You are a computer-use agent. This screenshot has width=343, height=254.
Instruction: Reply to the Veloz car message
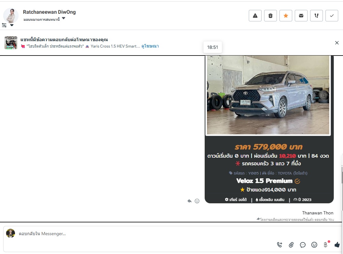189,201
